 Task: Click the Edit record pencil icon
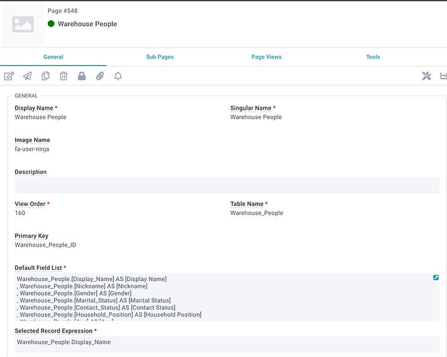pyautogui.click(x=9, y=76)
